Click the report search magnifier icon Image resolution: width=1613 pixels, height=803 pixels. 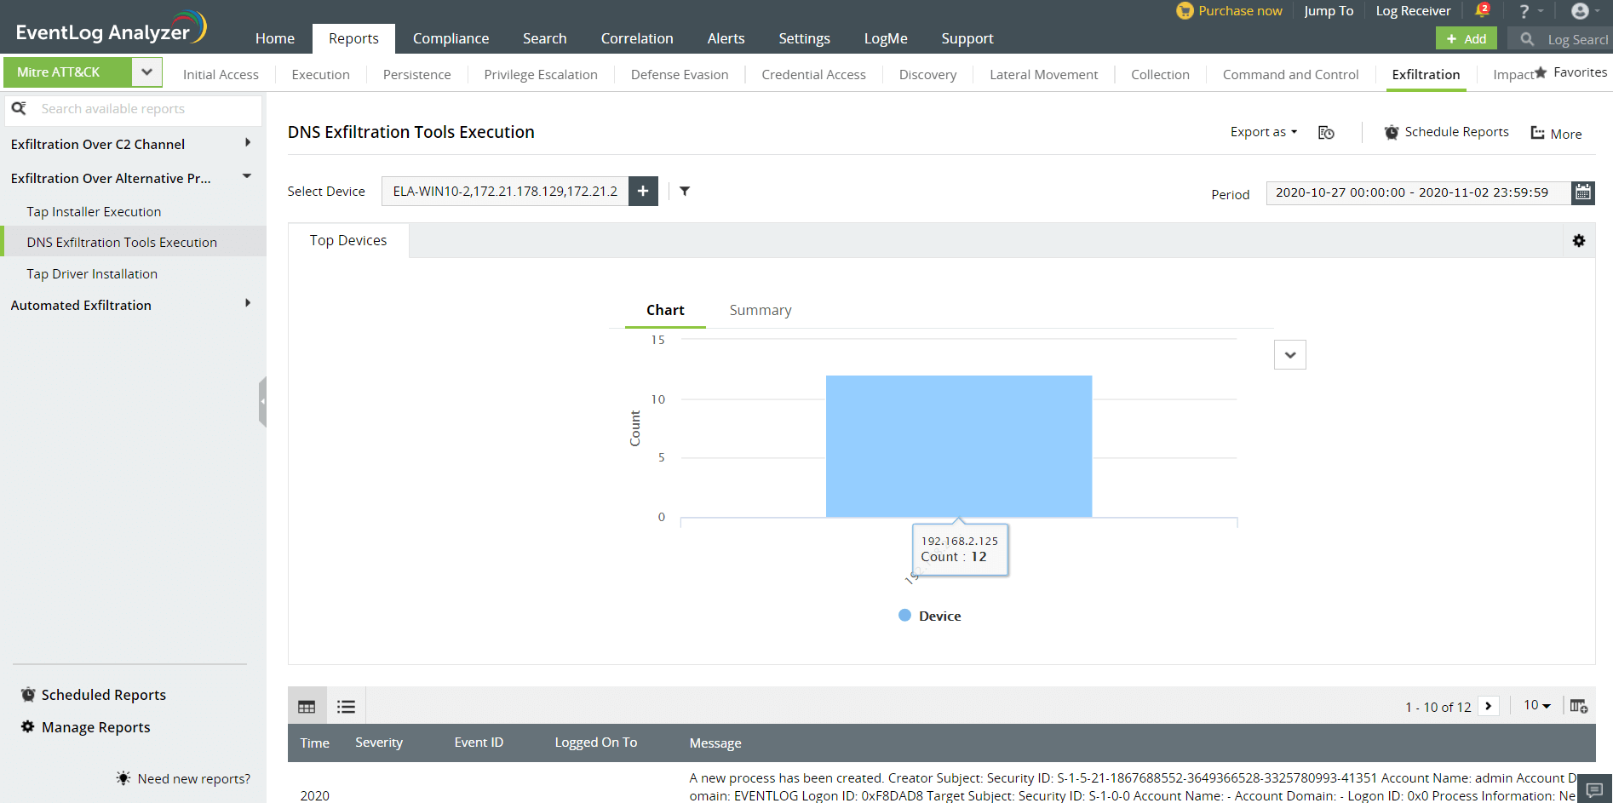[19, 108]
